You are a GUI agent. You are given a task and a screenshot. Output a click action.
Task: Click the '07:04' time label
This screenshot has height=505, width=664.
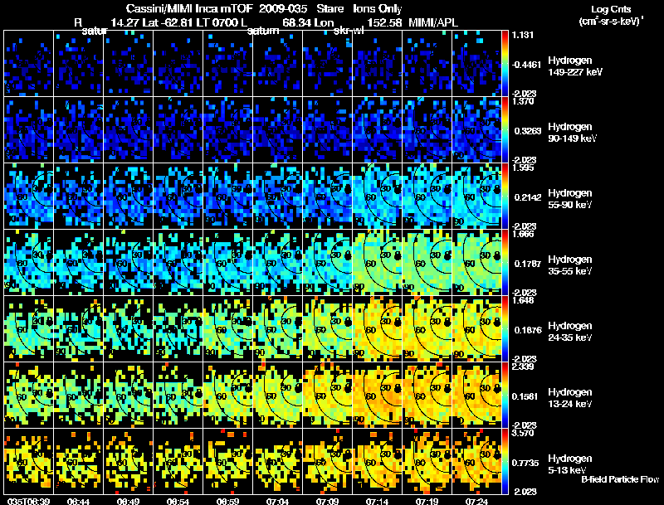click(x=277, y=501)
